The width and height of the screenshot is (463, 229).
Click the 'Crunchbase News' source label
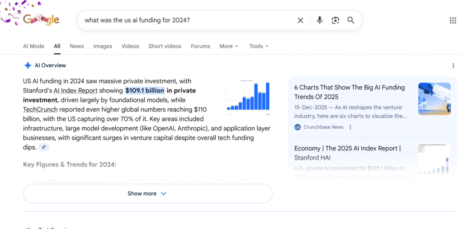pos(323,127)
